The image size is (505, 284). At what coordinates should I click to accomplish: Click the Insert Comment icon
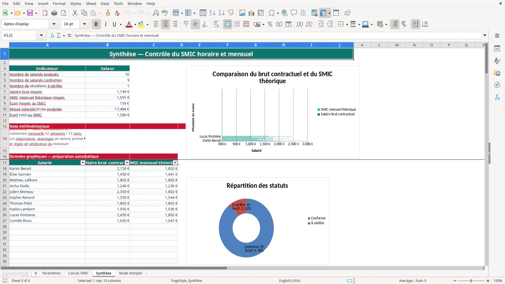click(x=294, y=13)
